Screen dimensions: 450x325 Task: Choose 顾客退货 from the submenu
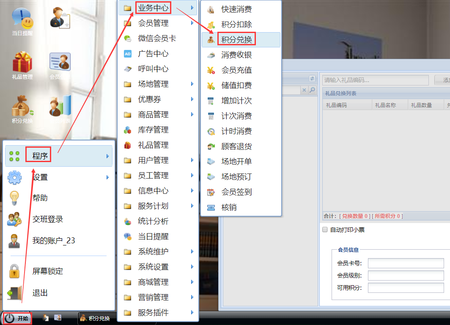236,146
